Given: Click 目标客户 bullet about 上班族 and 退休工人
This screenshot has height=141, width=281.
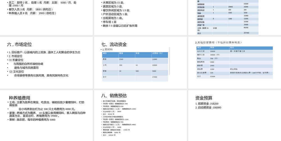Looking at the screenshot, I should pyautogui.click(x=44, y=52).
